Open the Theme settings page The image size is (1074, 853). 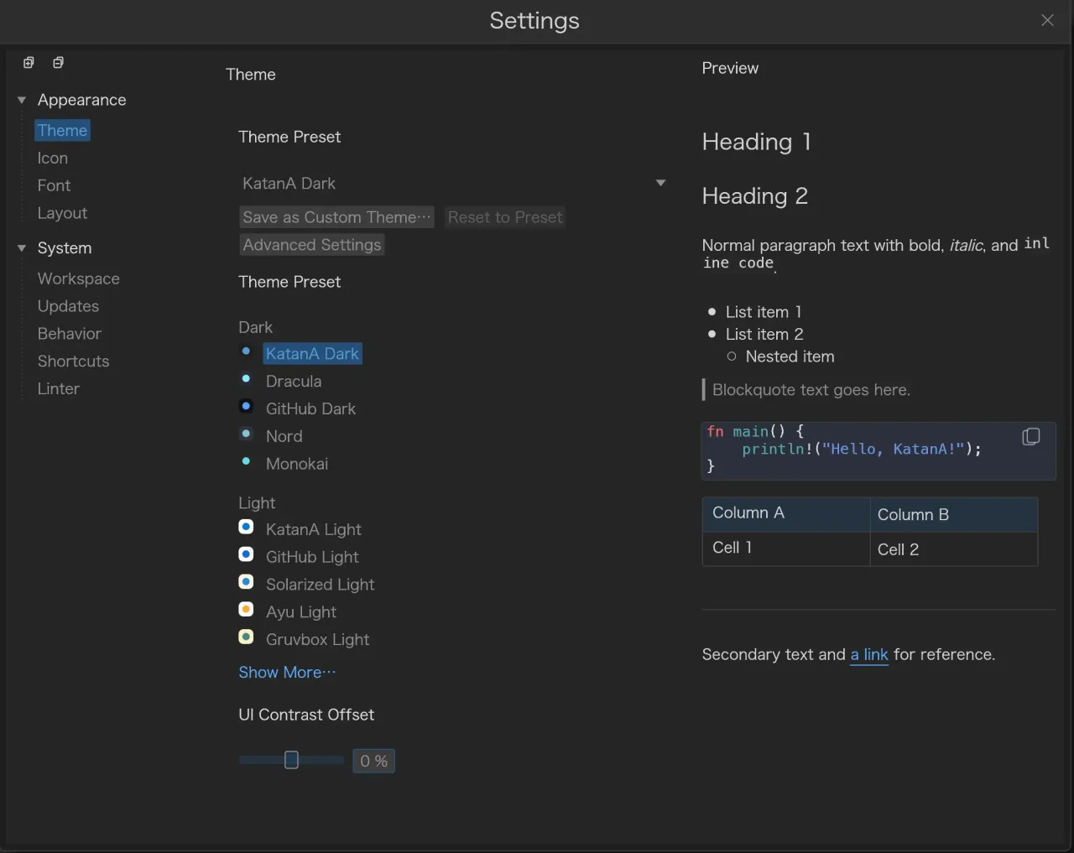[x=62, y=131]
